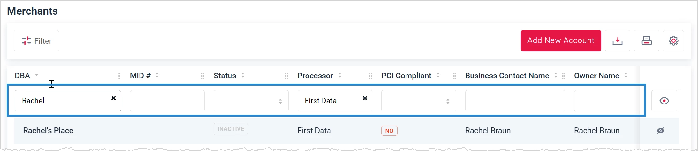Clear the Rachel DBA filter text
This screenshot has height=151, width=698.
point(113,98)
